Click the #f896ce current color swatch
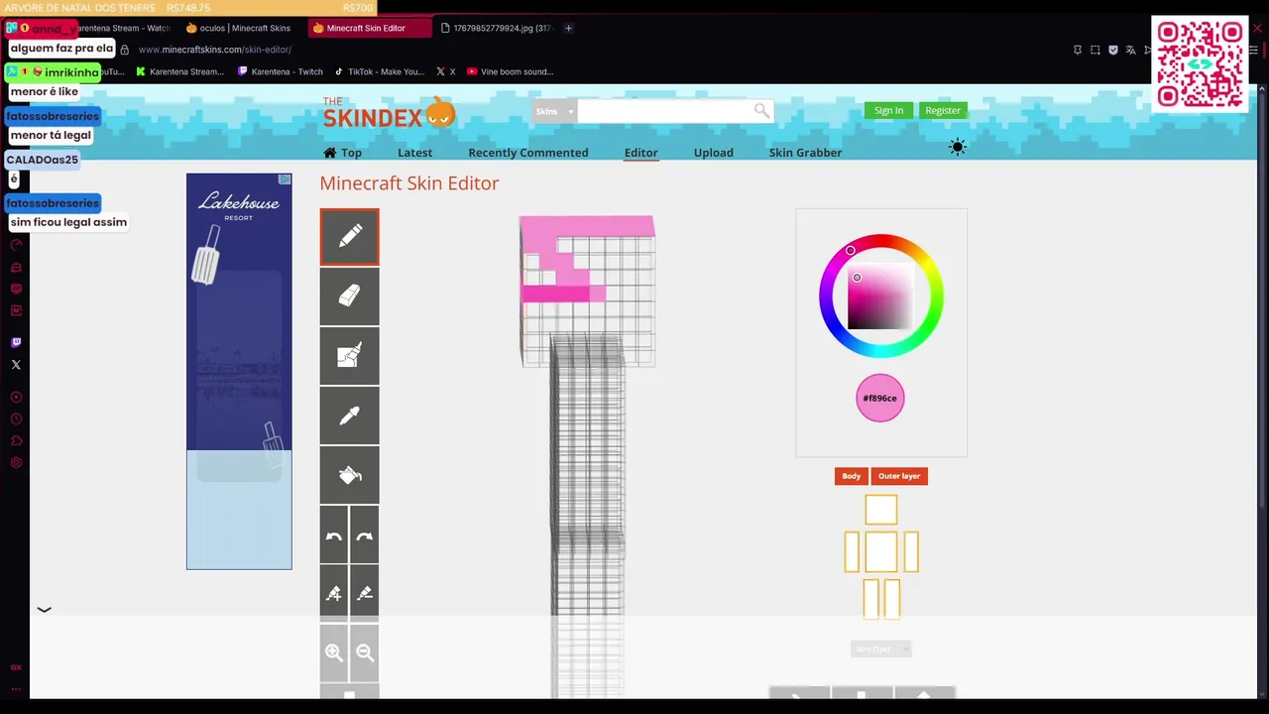Screen dimensions: 1269x714 click(x=879, y=398)
